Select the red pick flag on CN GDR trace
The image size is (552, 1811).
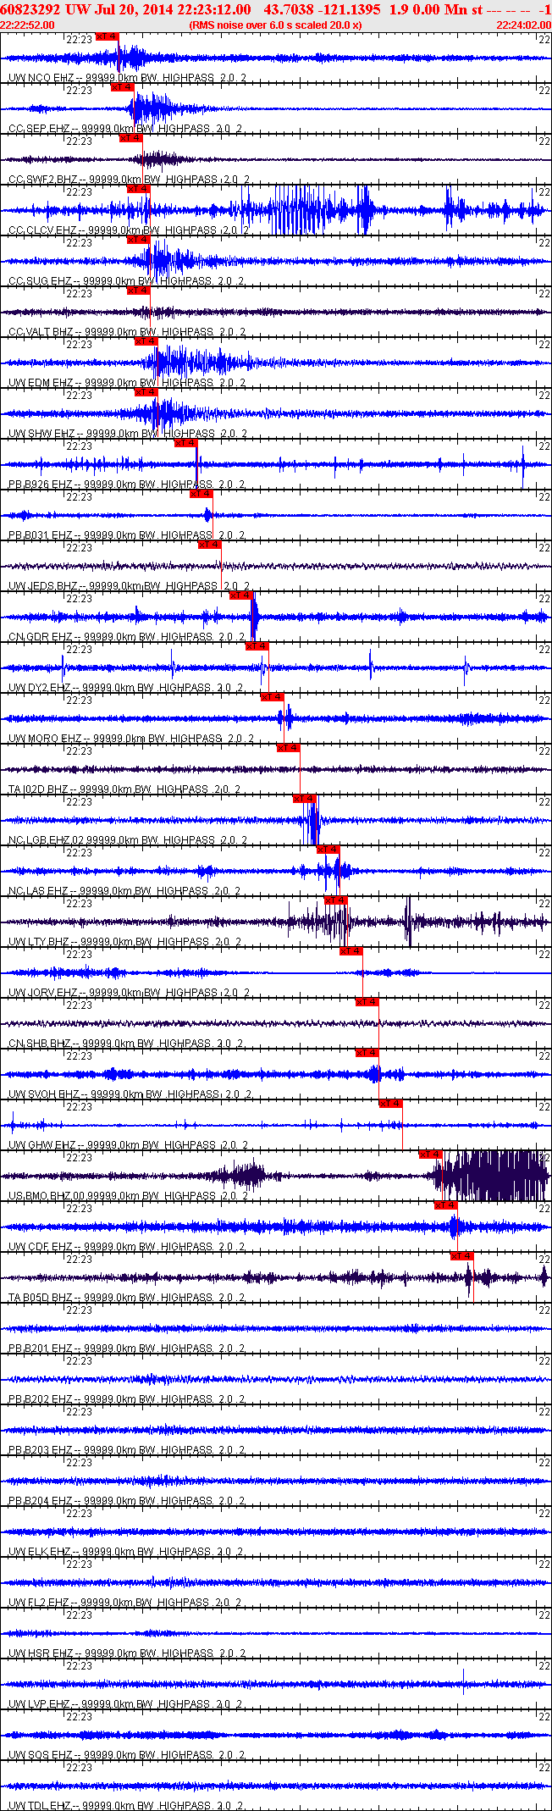[241, 595]
